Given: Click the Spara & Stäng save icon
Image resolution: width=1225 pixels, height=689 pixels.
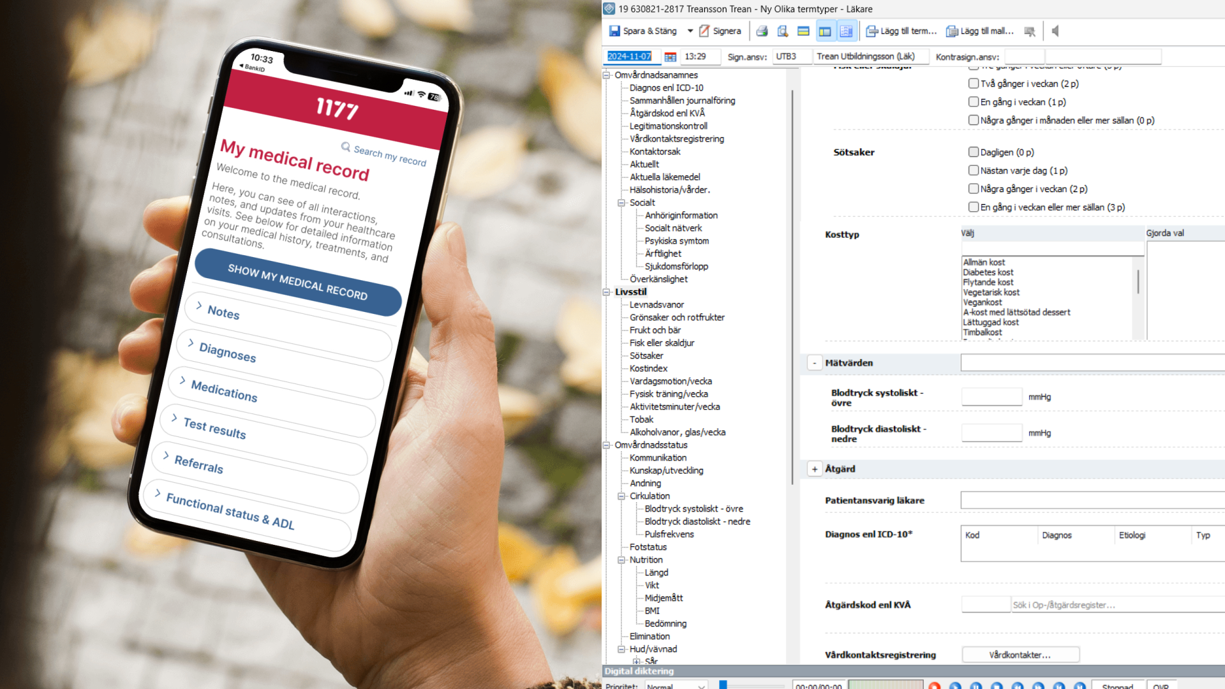Looking at the screenshot, I should tap(614, 31).
